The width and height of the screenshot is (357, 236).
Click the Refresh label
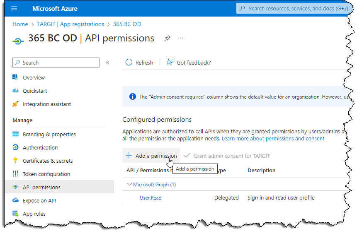point(144,63)
